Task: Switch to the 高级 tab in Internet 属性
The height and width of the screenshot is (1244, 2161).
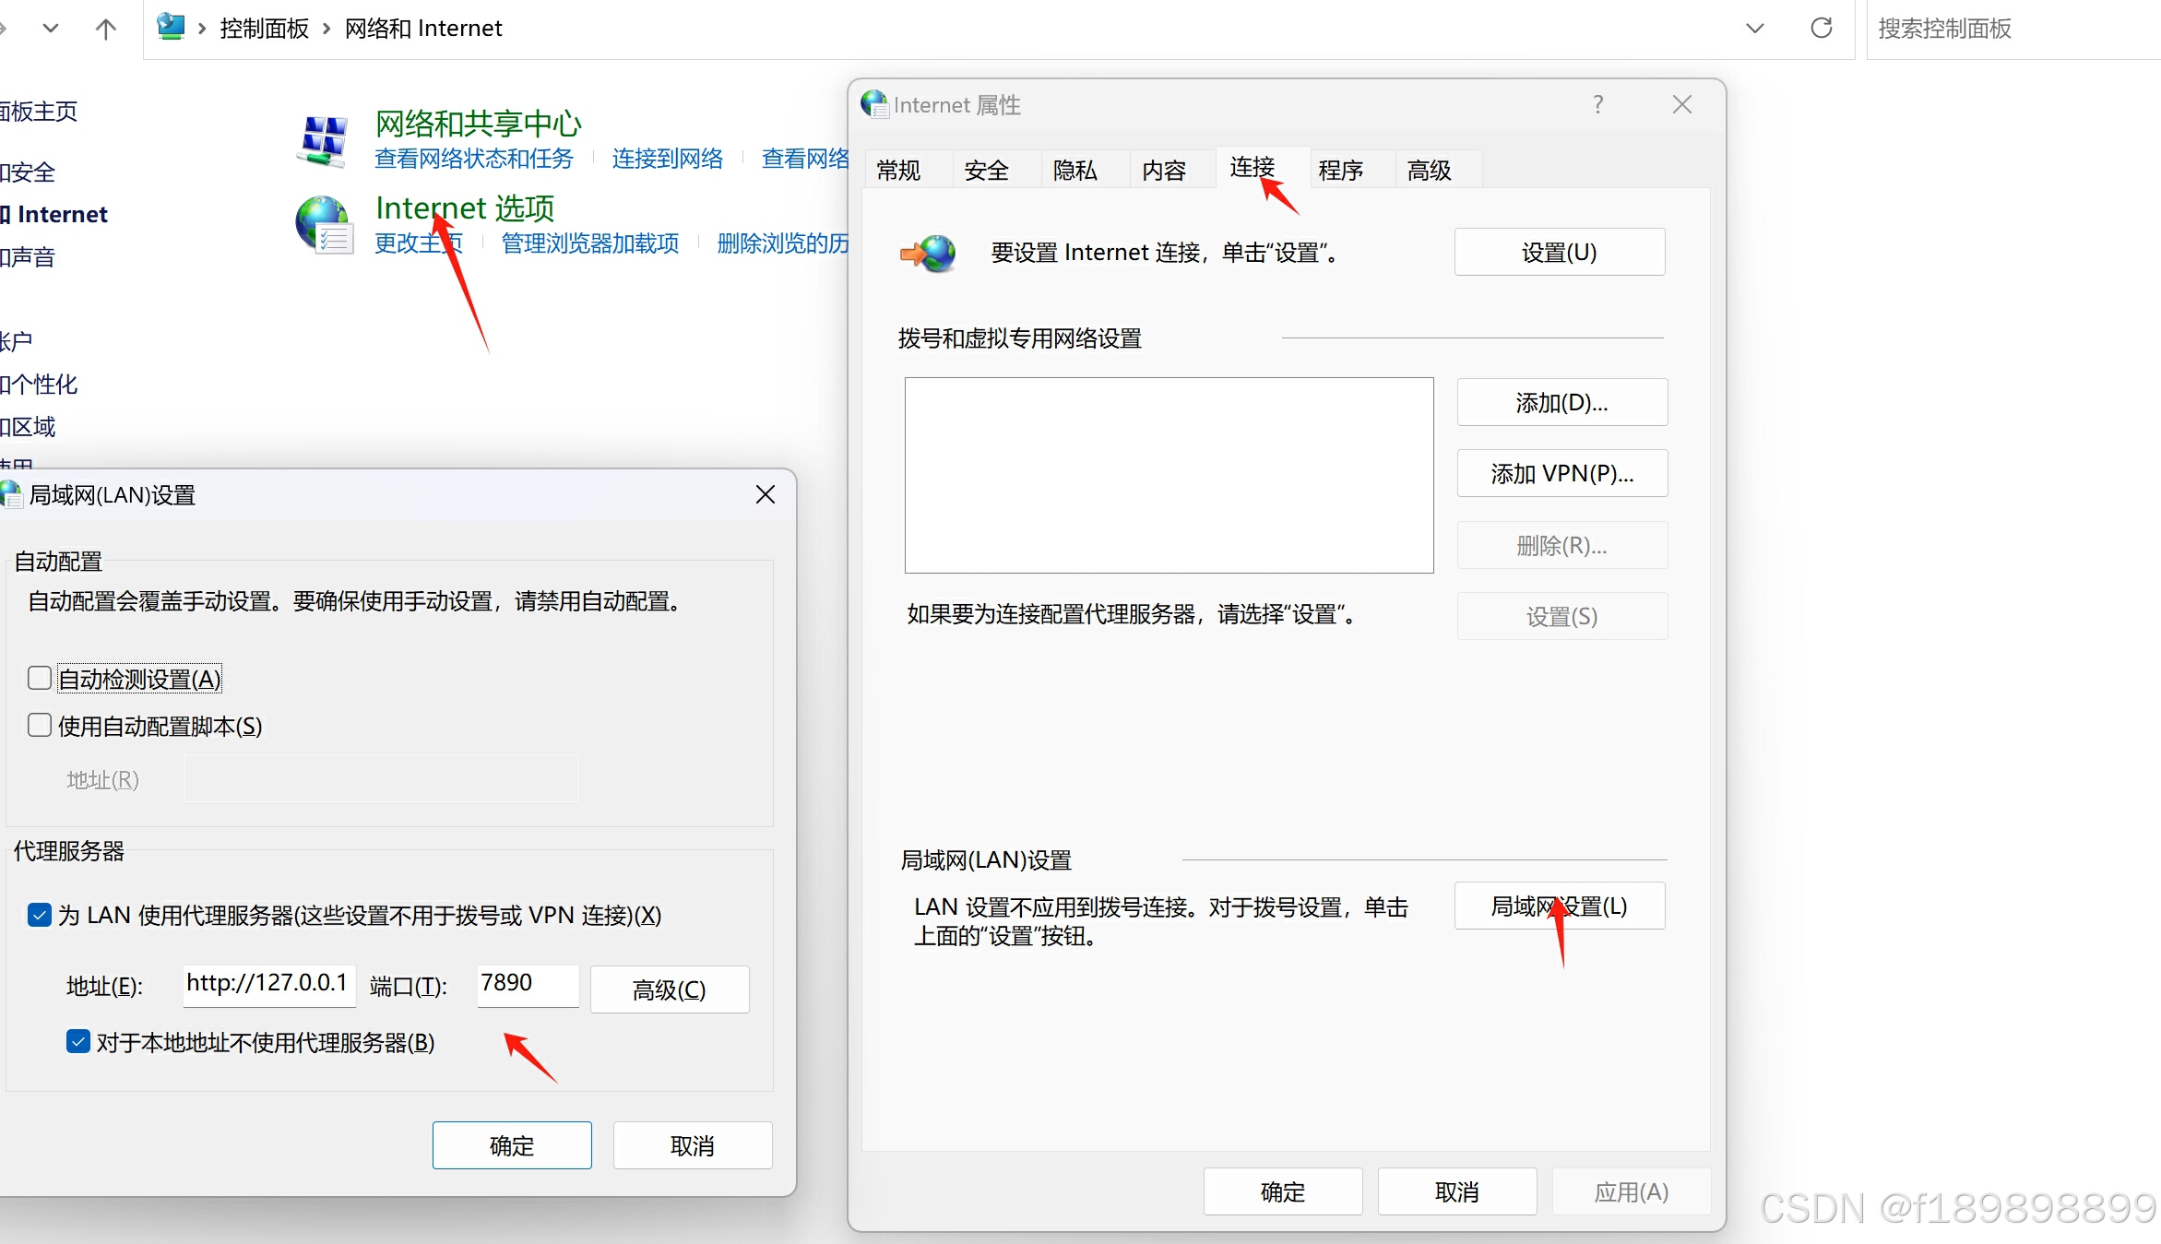Action: [1428, 169]
